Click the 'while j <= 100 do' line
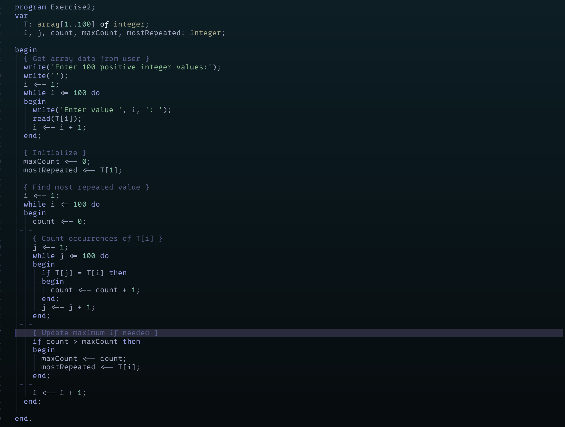 coord(70,256)
